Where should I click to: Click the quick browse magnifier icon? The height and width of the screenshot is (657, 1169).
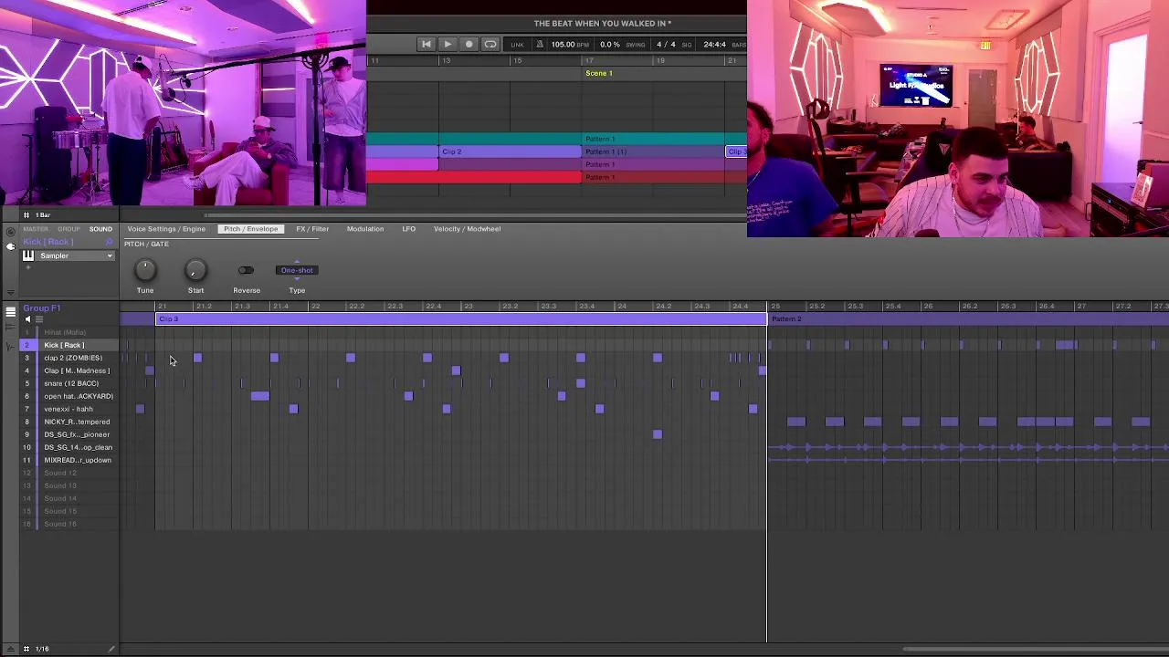pos(110,242)
